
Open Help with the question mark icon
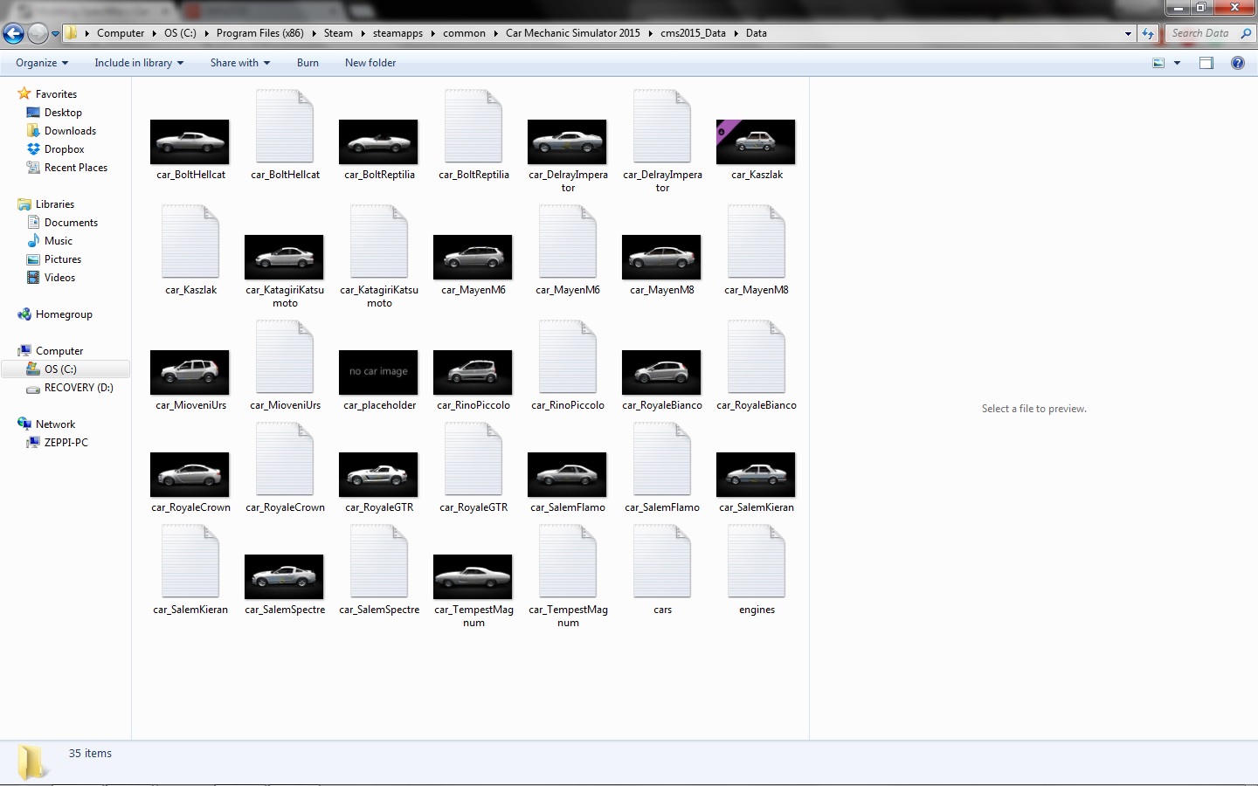point(1238,63)
